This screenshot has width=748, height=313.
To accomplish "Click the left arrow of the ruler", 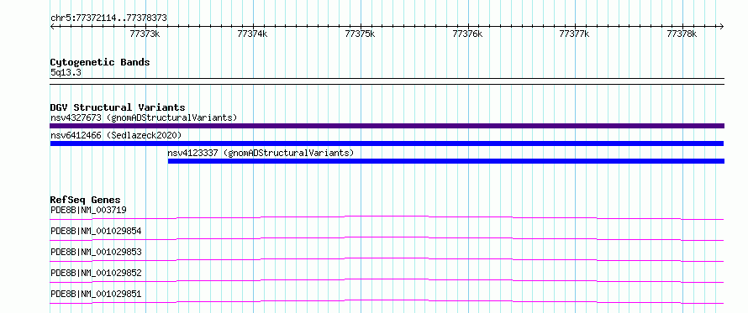I will click(52, 26).
